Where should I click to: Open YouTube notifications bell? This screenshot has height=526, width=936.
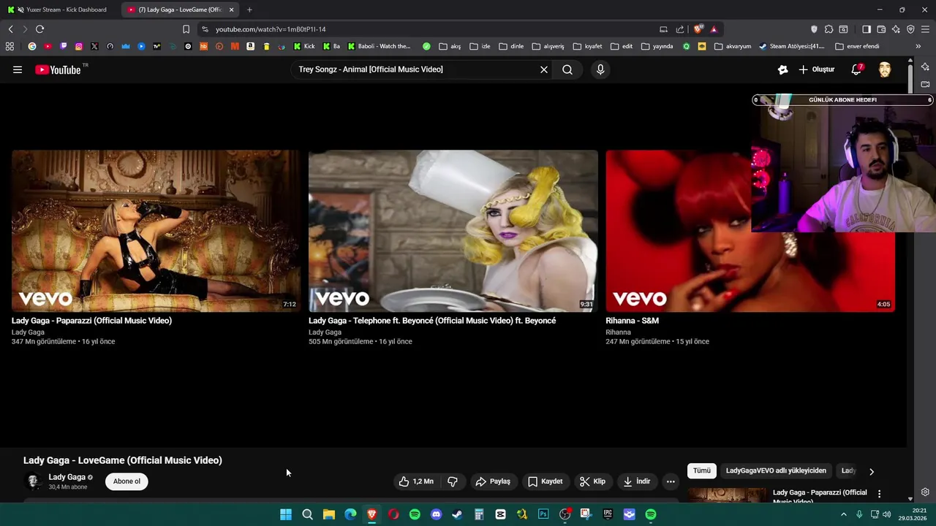[x=856, y=69]
